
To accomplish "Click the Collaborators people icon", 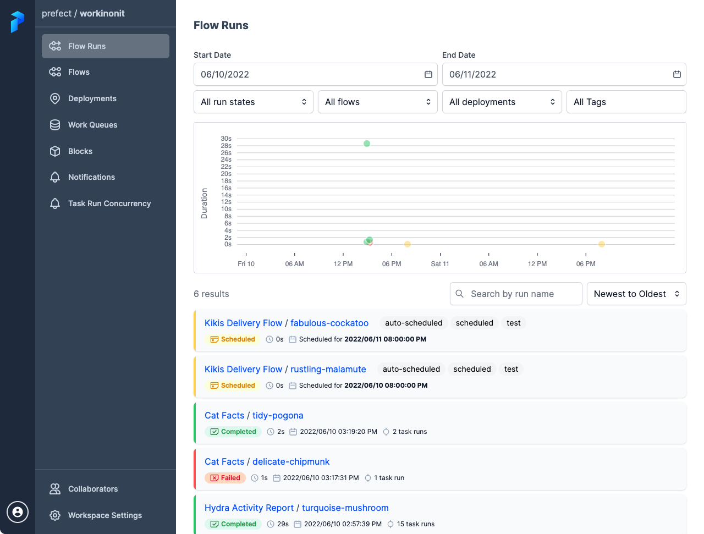I will 55,489.
